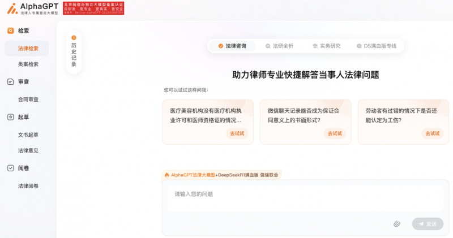Focus the 请输入您的问题 input field
The image size is (453, 238).
[305, 198]
